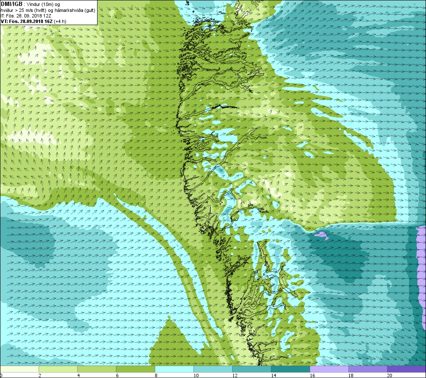The height and width of the screenshot is (378, 426).
Task: Click the 'hviður > 25 m/s (hvítt)' line
Action: pyautogui.click(x=23, y=10)
